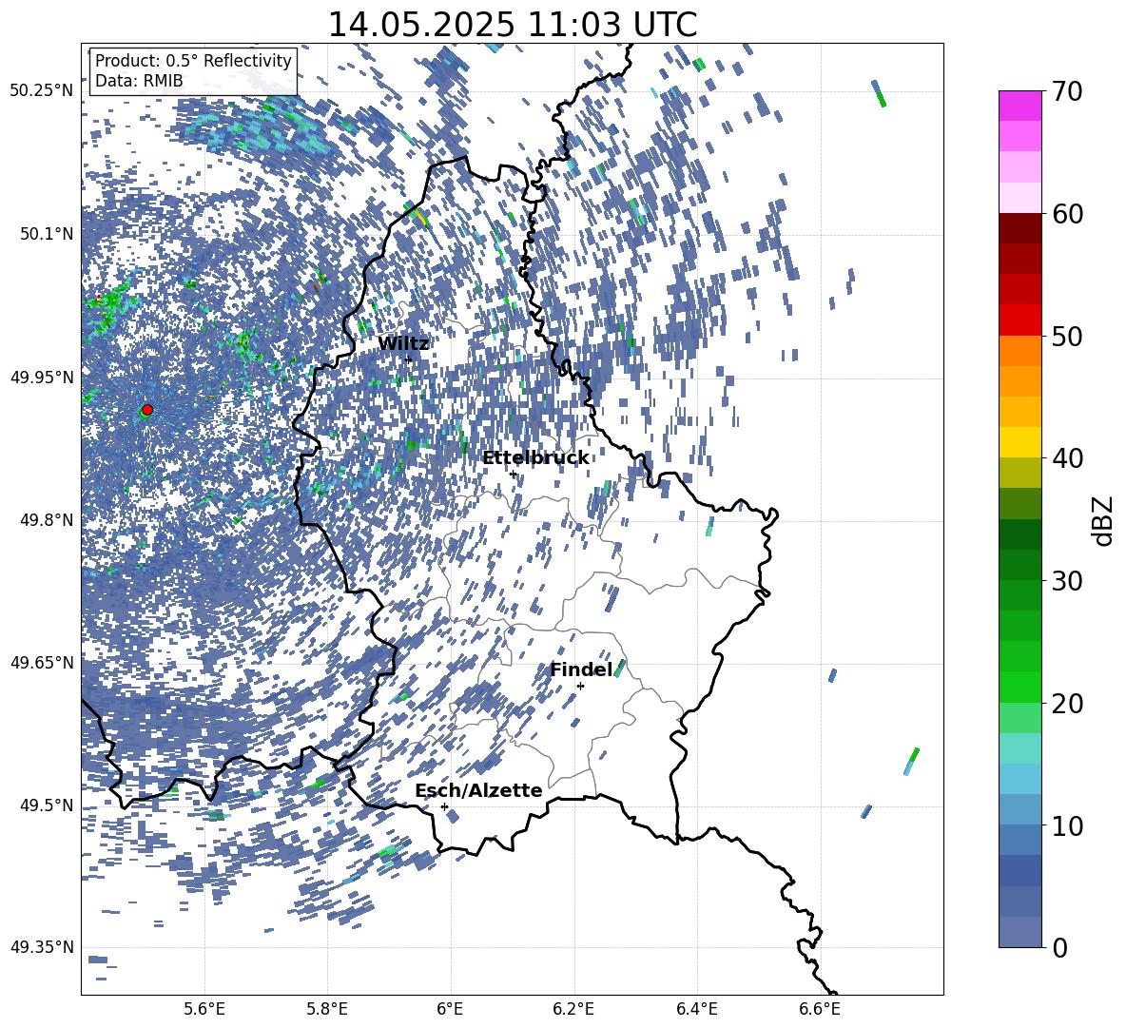Click the 20 value on colorbar

pos(1068,703)
